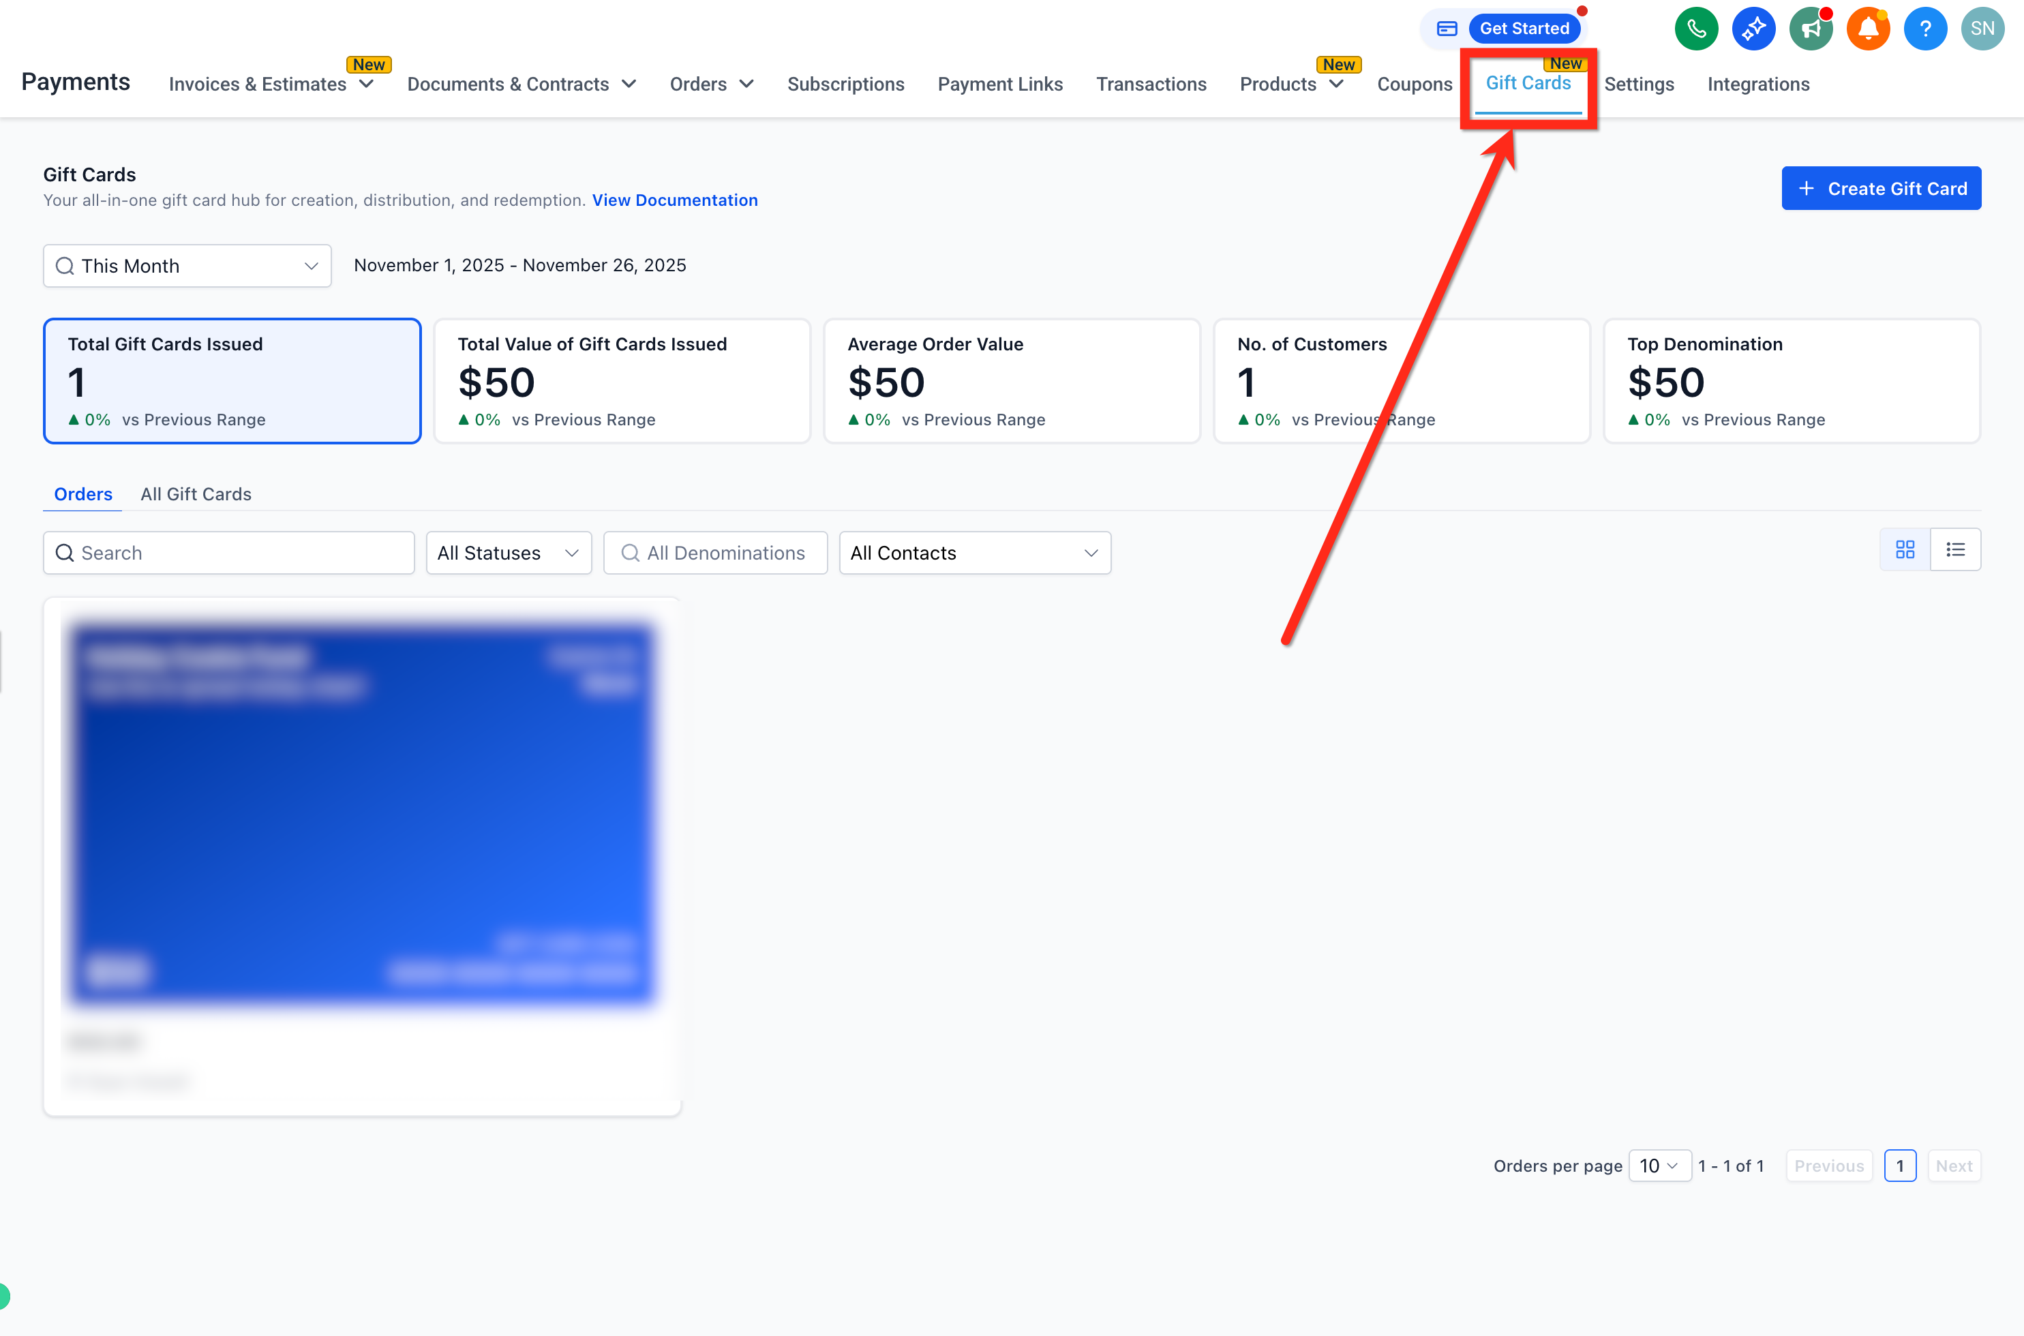
Task: Click the '1 - 1 of 1' pagination text
Action: click(x=1731, y=1166)
